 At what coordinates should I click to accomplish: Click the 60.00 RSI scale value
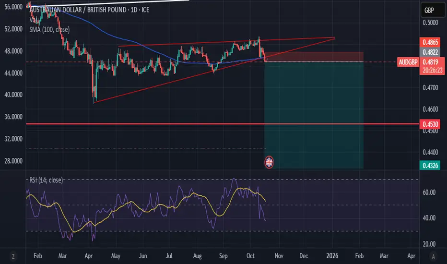click(429, 192)
